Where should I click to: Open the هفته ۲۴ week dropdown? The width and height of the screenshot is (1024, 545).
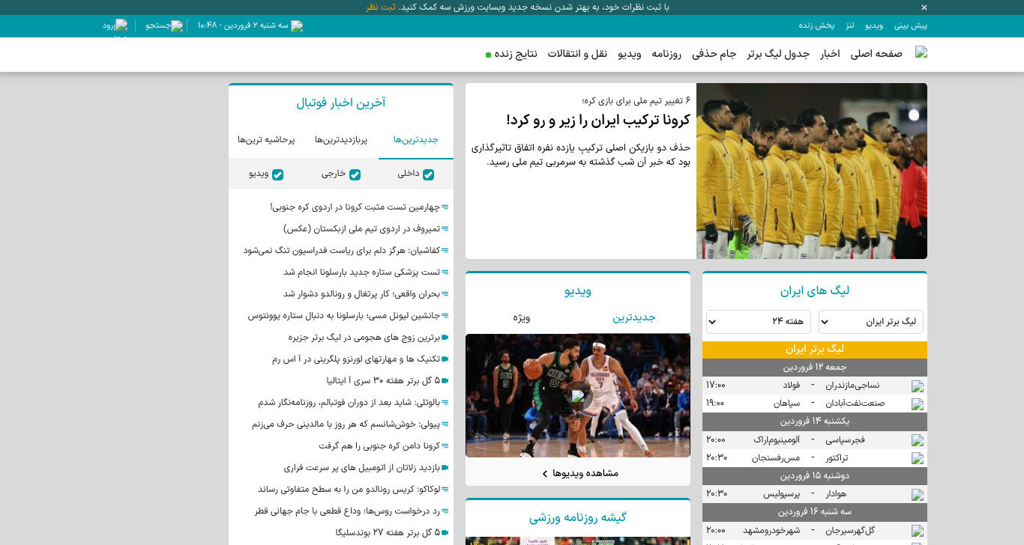(759, 322)
